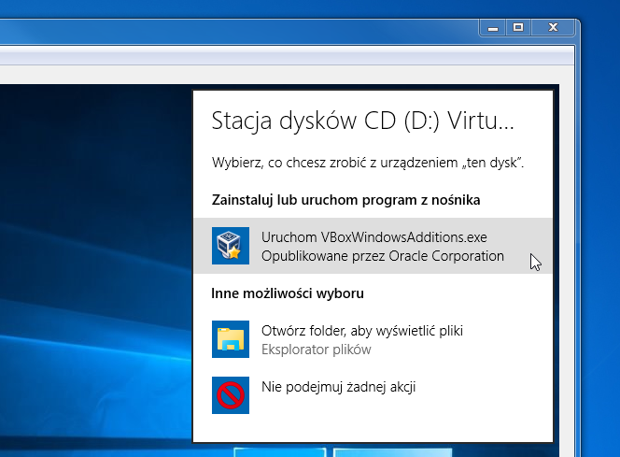Click the 'Stacja dysków CD (D:) Virtu...' title
620x457 pixels.
click(x=362, y=121)
